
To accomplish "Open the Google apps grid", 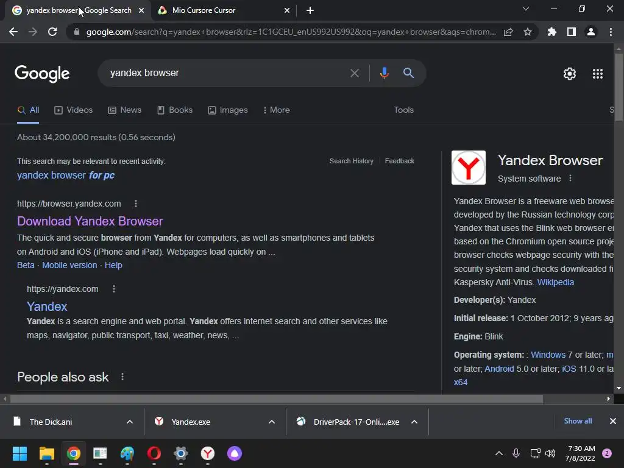I will click(597, 74).
